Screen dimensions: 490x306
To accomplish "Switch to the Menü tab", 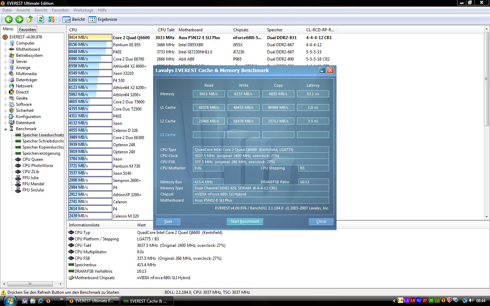I will (x=8, y=29).
